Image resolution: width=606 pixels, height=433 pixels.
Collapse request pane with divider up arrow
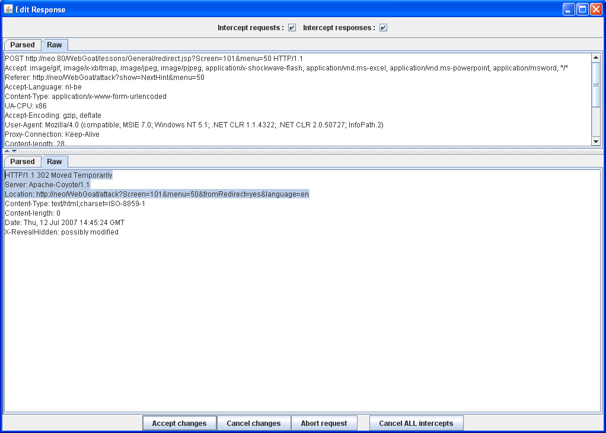click(7, 151)
